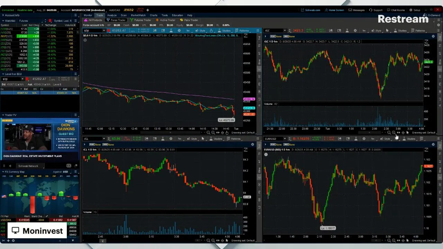
Task: Open the $DJI chart symbol dropdown
Action: click(103, 30)
